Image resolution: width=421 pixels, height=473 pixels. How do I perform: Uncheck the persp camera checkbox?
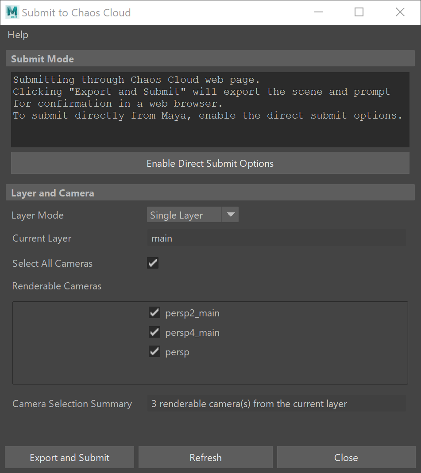(x=154, y=352)
